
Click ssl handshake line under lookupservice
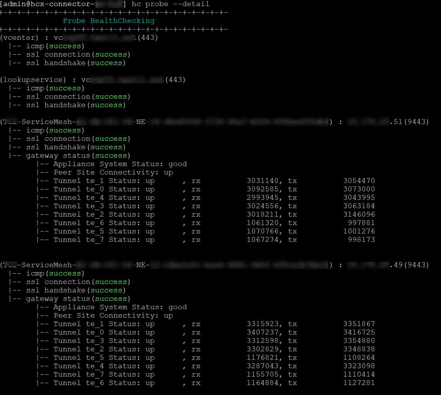click(76, 105)
